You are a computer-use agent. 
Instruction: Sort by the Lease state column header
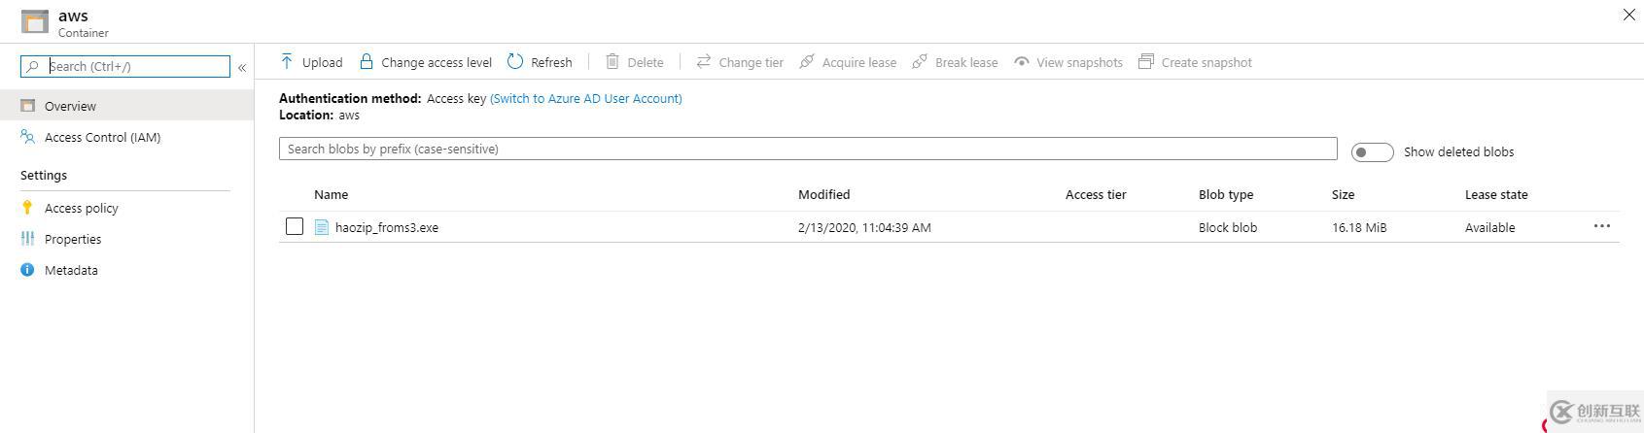[1496, 194]
